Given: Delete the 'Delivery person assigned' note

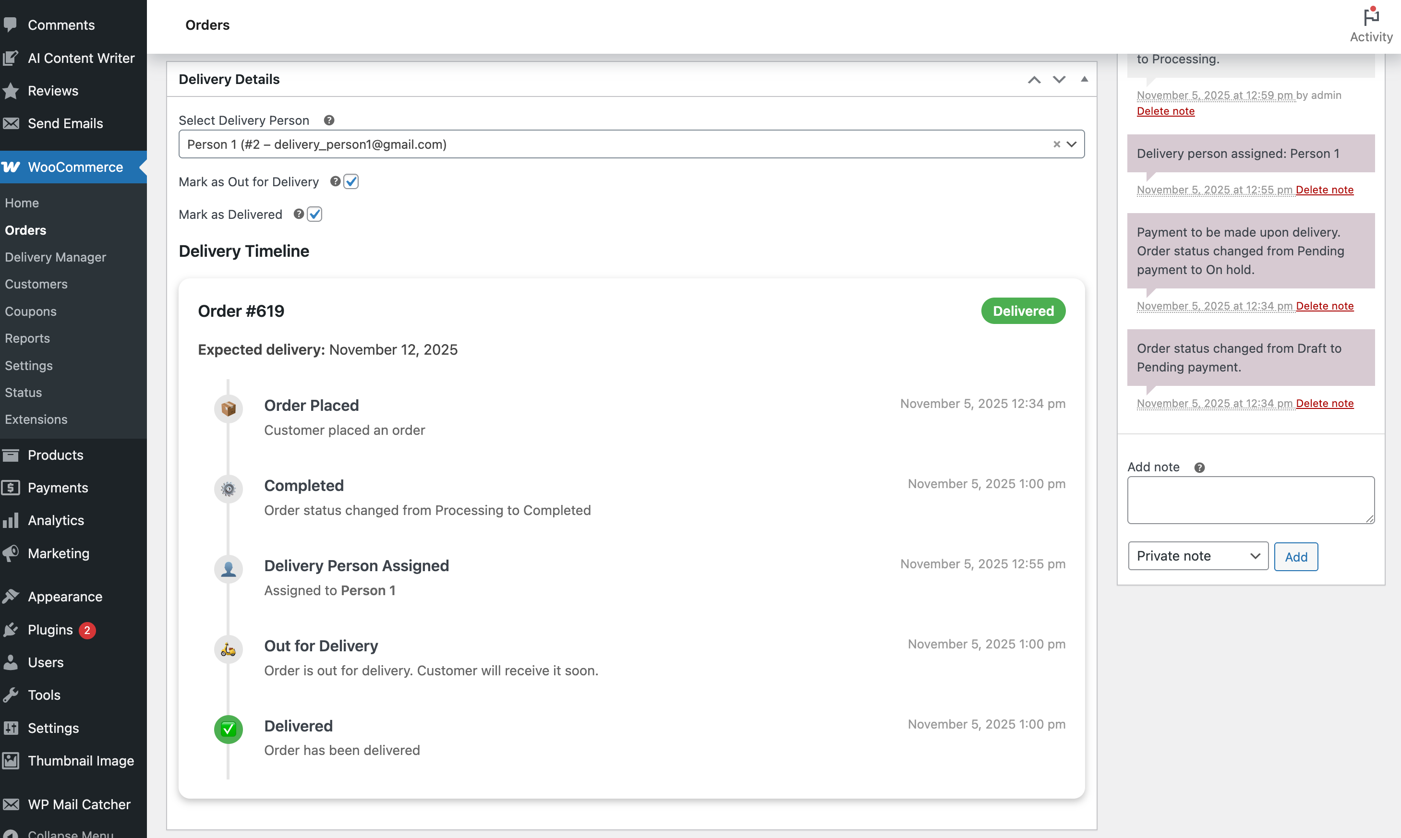Looking at the screenshot, I should point(1324,190).
